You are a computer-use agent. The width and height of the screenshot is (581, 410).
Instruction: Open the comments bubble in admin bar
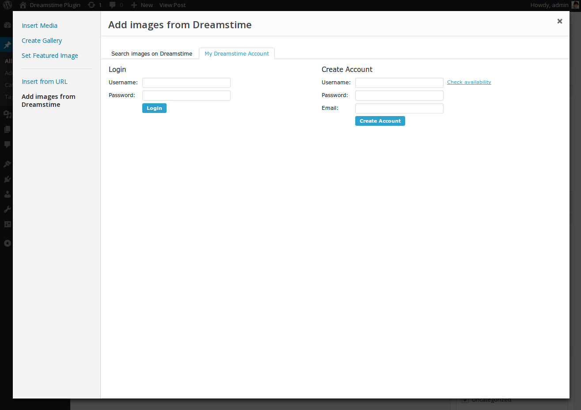[113, 5]
